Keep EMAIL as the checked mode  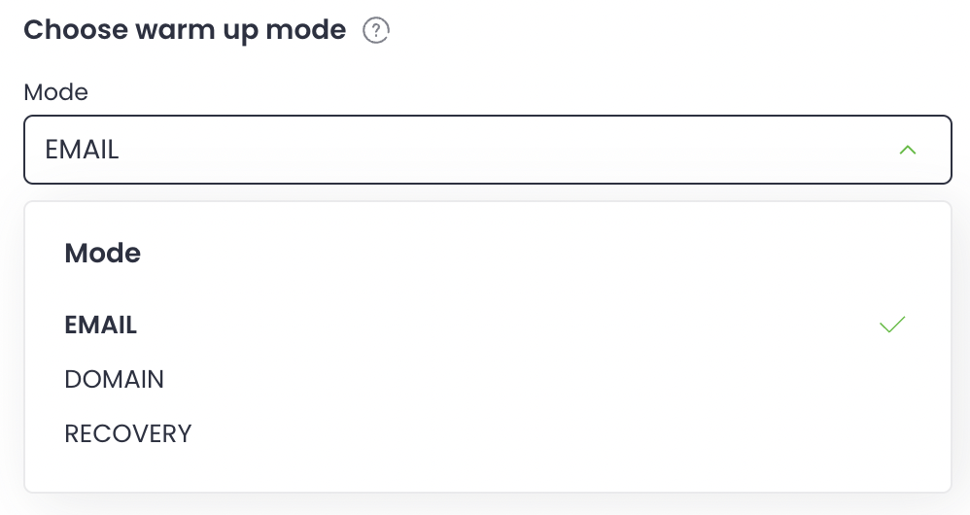[x=101, y=326]
